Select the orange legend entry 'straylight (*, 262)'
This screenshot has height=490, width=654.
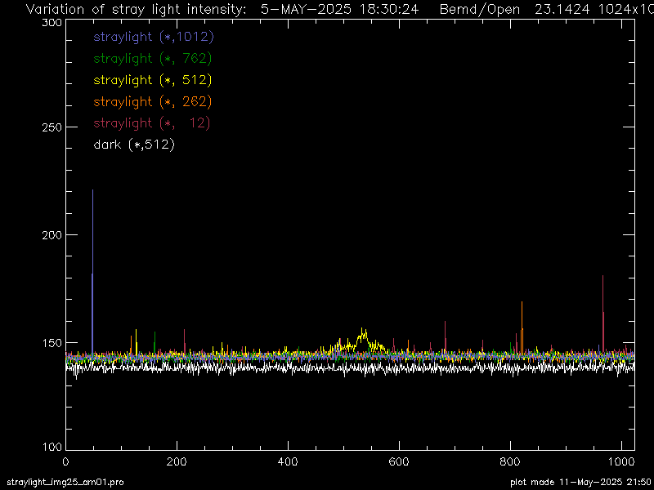coord(153,101)
